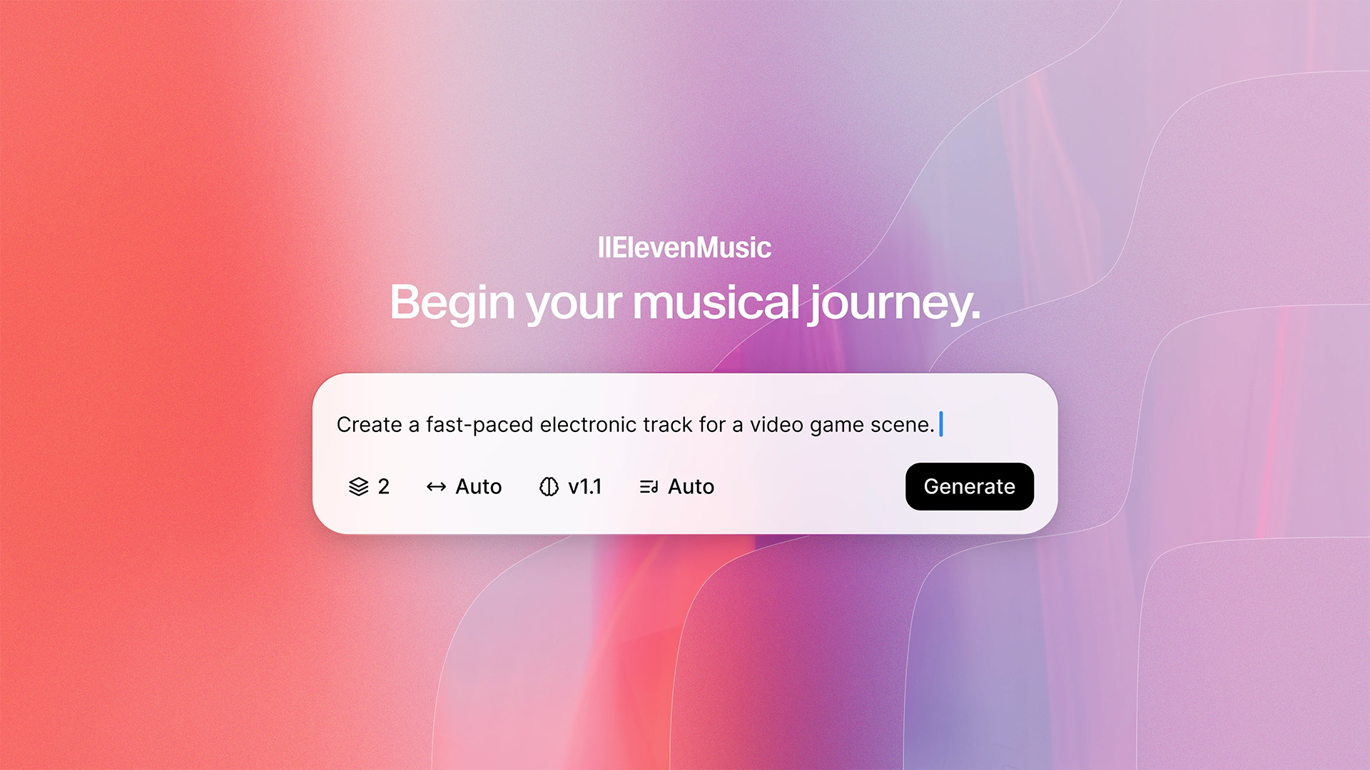Click empty card space left of Generate
Image resolution: width=1370 pixels, height=770 pixels.
coord(810,486)
